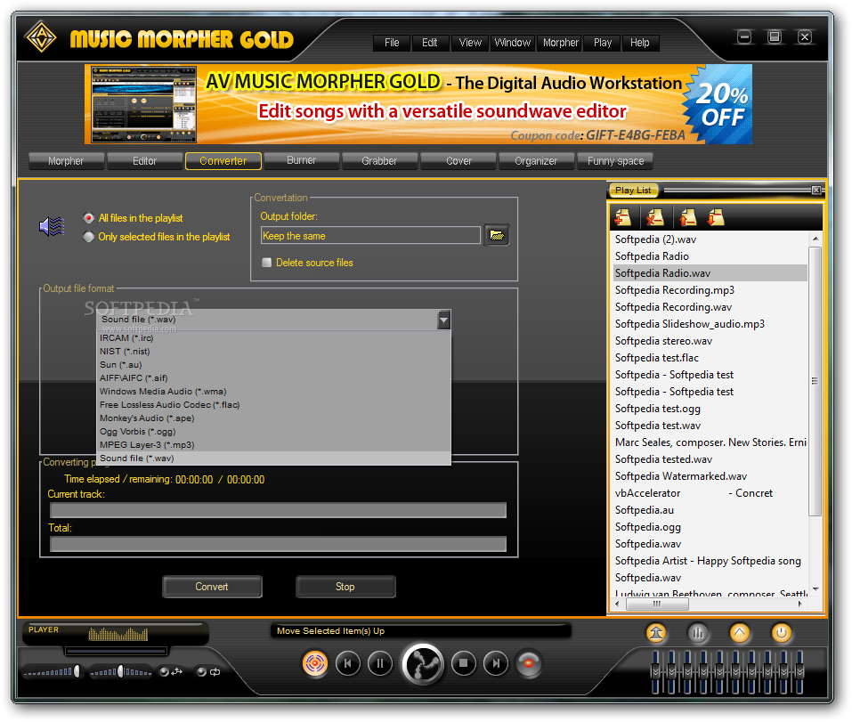Screen dimensions: 852x722
Task: Select All files in the playlist
Action: [134, 218]
